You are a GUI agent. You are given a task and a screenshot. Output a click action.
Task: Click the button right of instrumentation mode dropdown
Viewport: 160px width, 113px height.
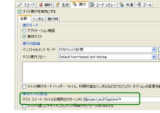click(x=159, y=50)
